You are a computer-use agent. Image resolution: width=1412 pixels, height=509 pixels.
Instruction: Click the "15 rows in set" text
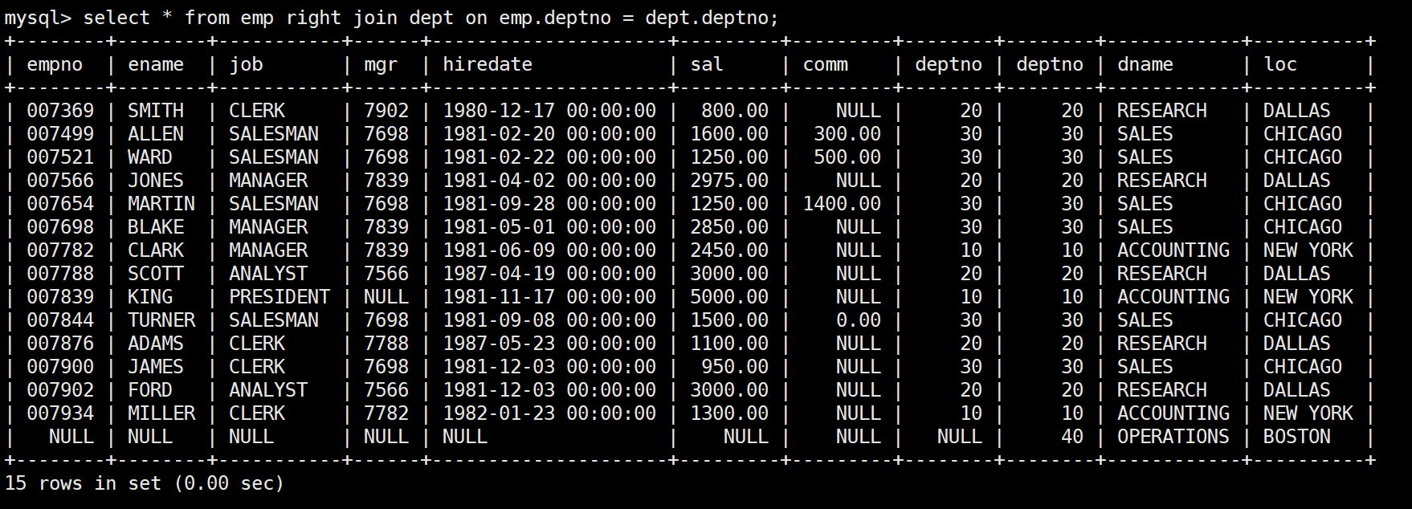point(82,483)
